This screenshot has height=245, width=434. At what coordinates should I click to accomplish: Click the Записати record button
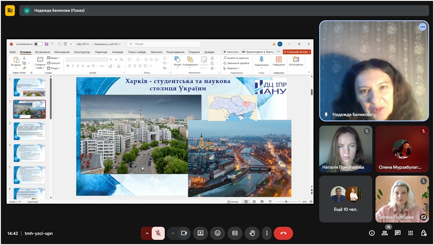[231, 52]
